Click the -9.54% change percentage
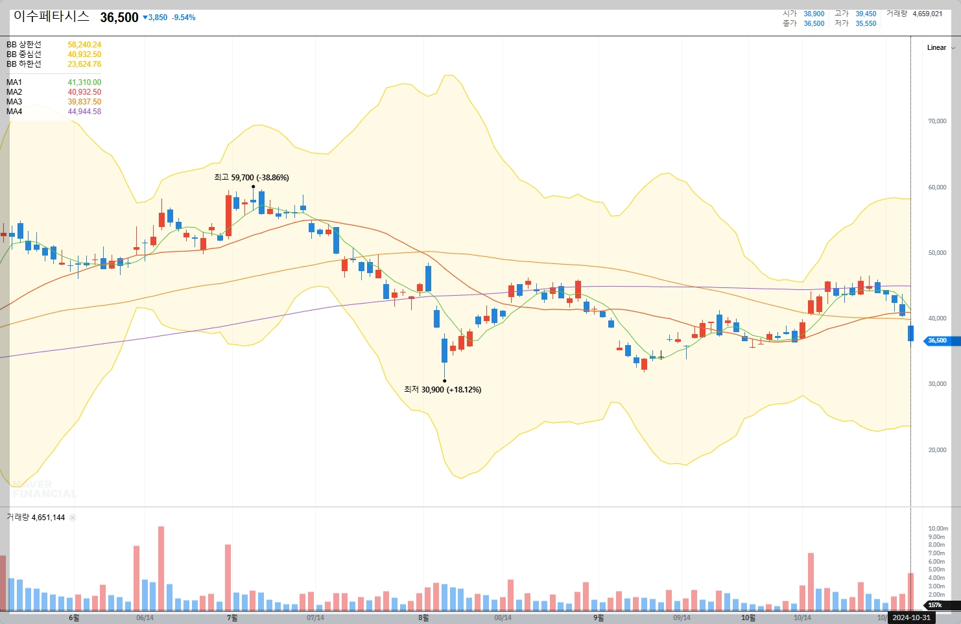This screenshot has width=961, height=624. 184,18
